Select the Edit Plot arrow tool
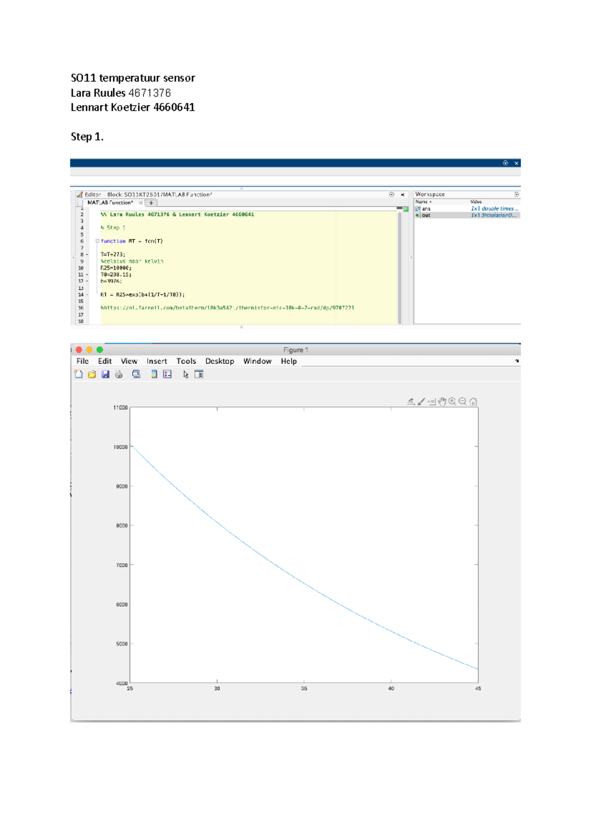Screen dimensions: 591x837 (x=186, y=375)
